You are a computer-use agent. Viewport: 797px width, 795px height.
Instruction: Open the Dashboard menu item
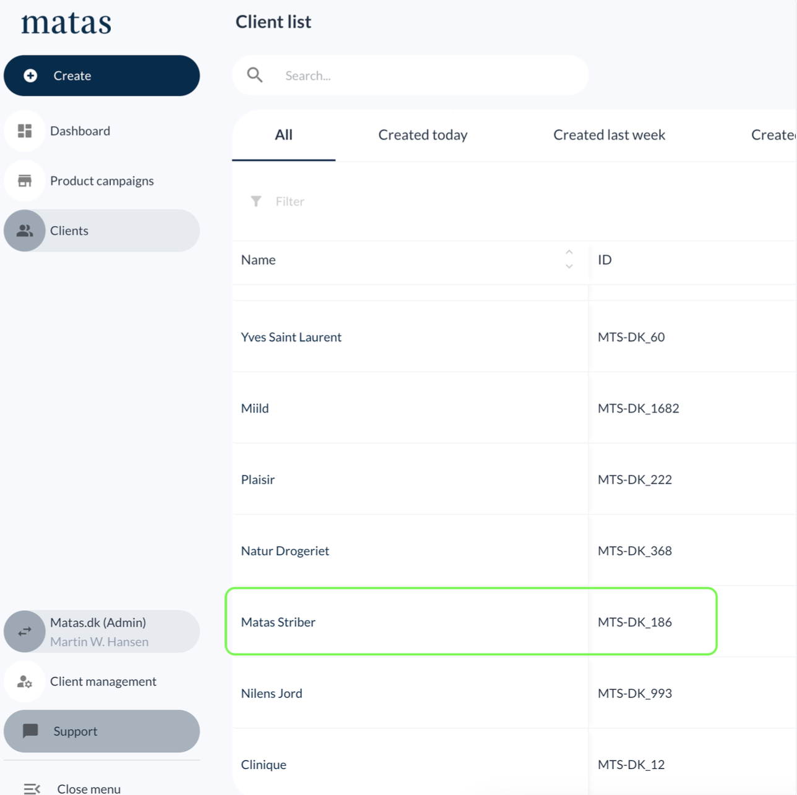click(101, 131)
